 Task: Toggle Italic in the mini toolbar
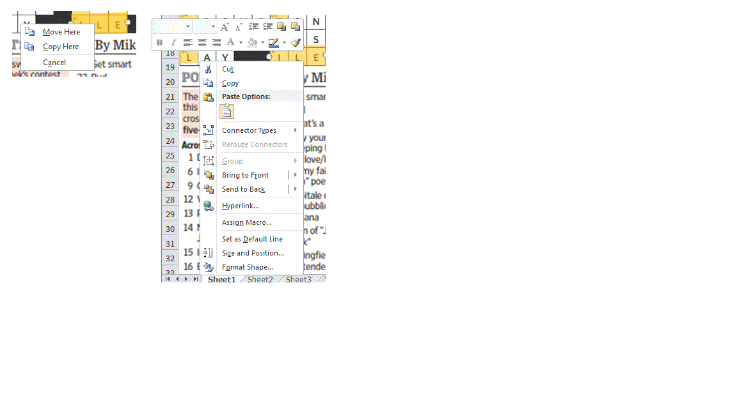[x=173, y=43]
